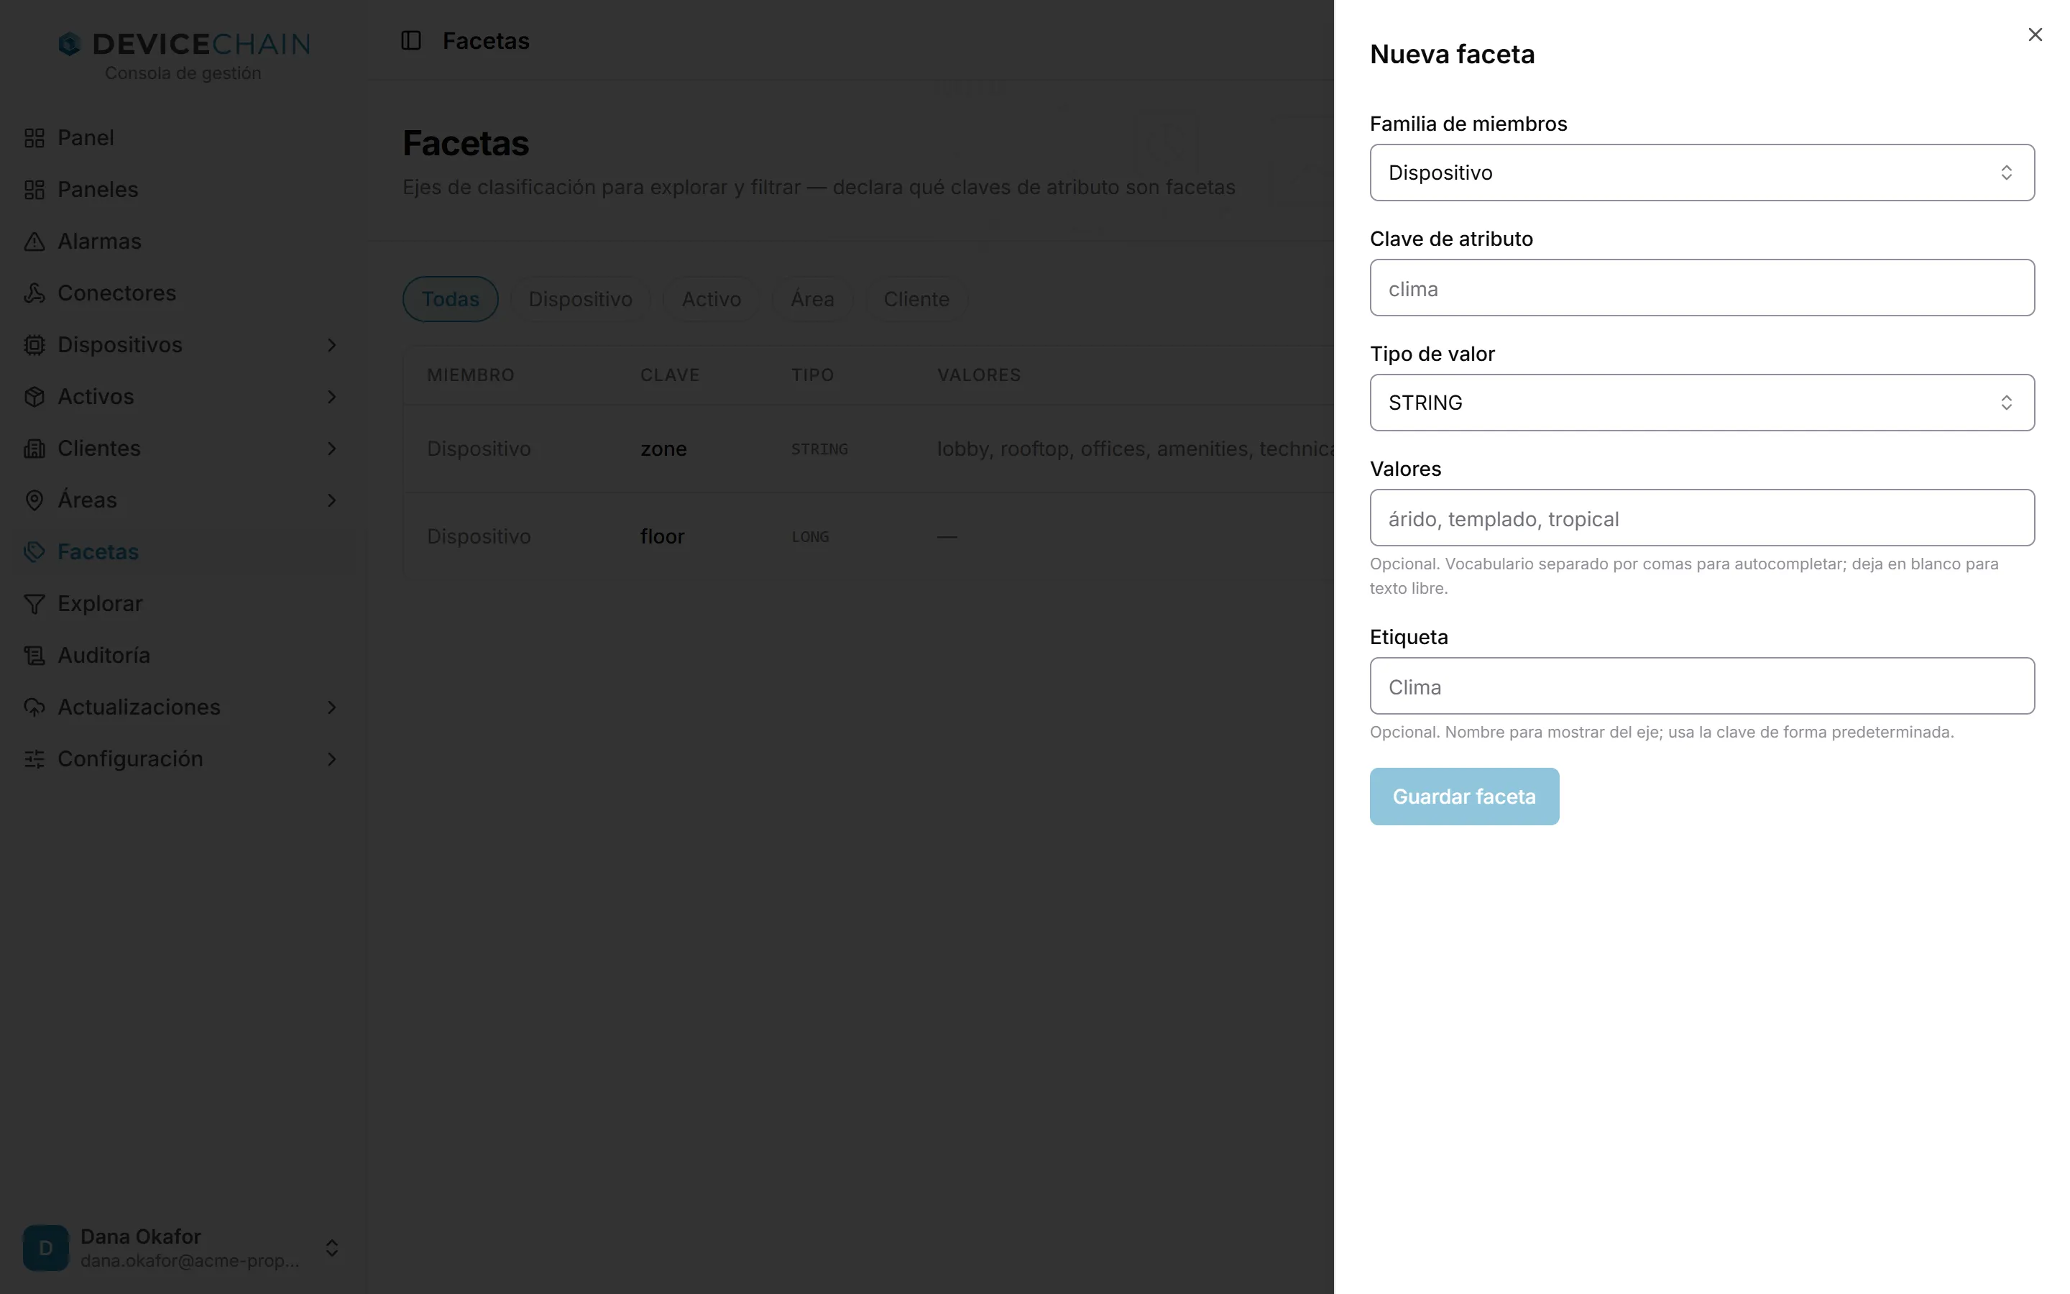Viewport: 2070px width, 1294px height.
Task: Click the Paneles grid icon
Action: point(34,190)
